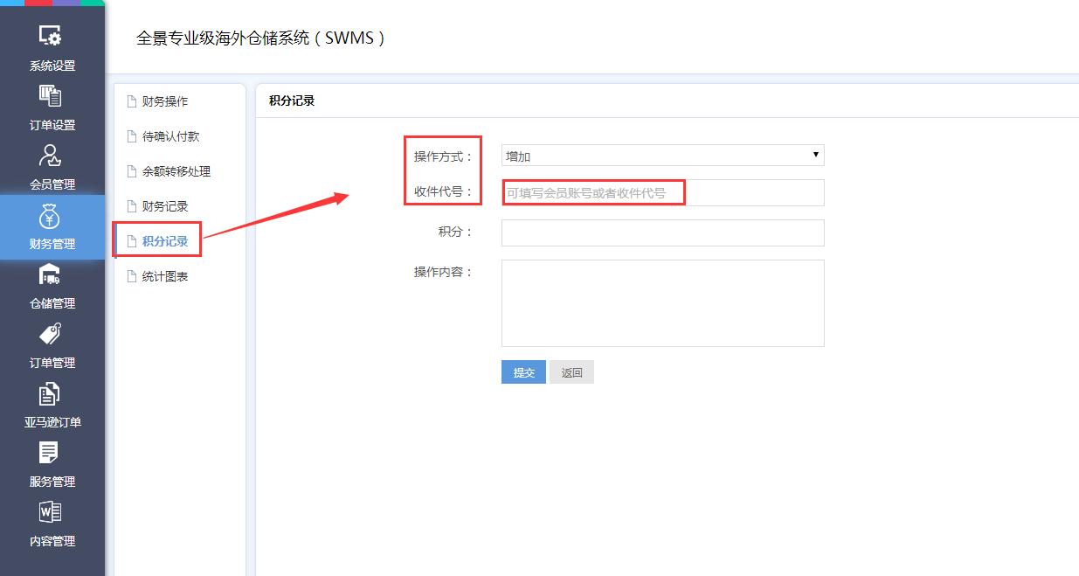
Task: Expand the dropdown arrow showing 增加
Action: coord(815,155)
